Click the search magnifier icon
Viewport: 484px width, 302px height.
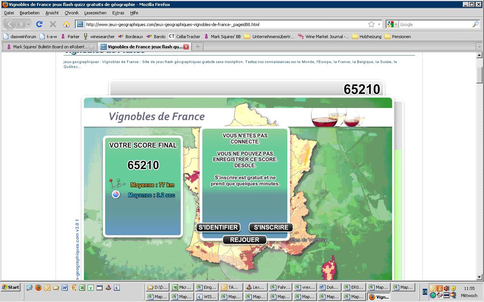pyautogui.click(x=475, y=25)
